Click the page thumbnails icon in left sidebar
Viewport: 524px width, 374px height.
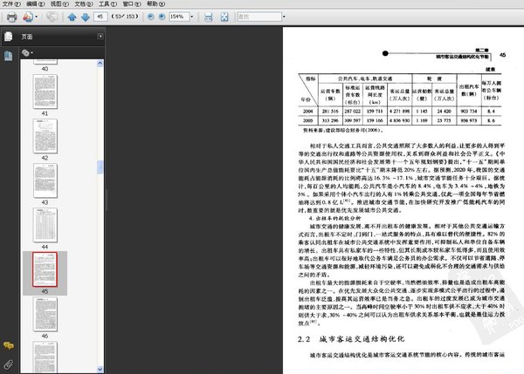[9, 56]
